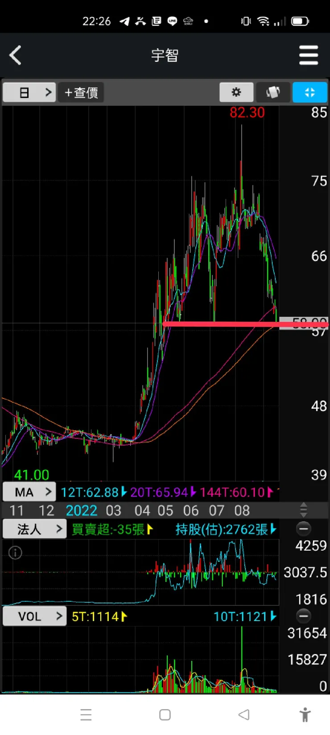330x735 pixels.
Task: Expand the MA indicator selector
Action: coord(29,492)
